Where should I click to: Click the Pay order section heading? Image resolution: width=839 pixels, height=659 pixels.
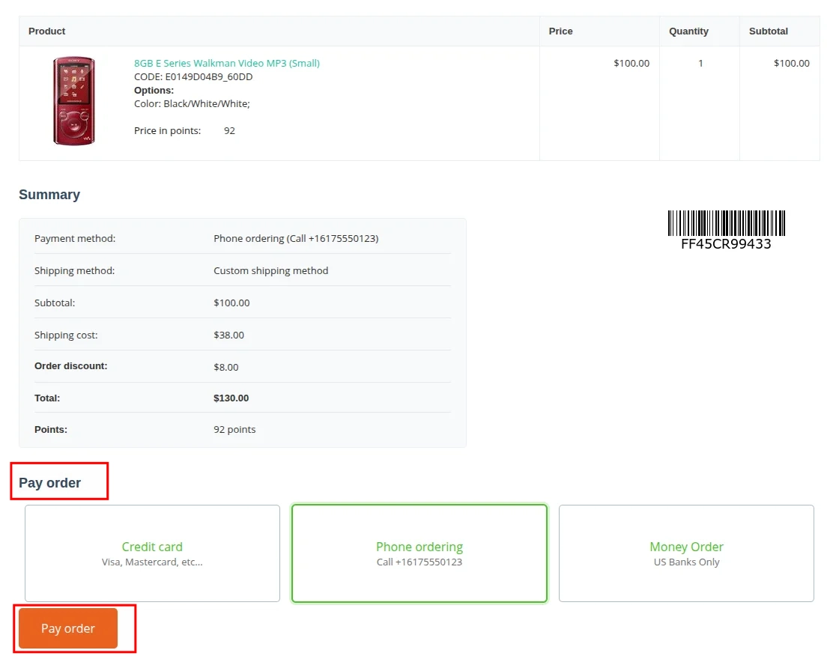(51, 482)
